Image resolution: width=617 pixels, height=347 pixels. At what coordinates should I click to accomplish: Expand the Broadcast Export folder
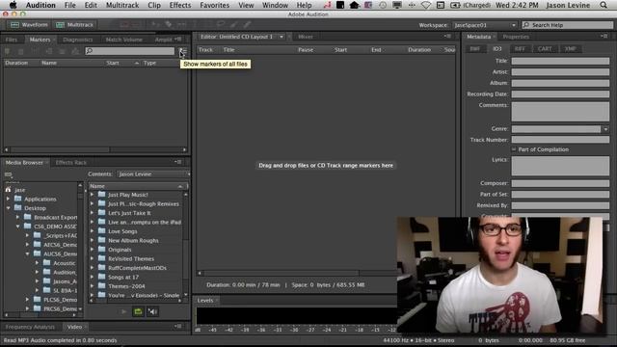[x=17, y=217]
